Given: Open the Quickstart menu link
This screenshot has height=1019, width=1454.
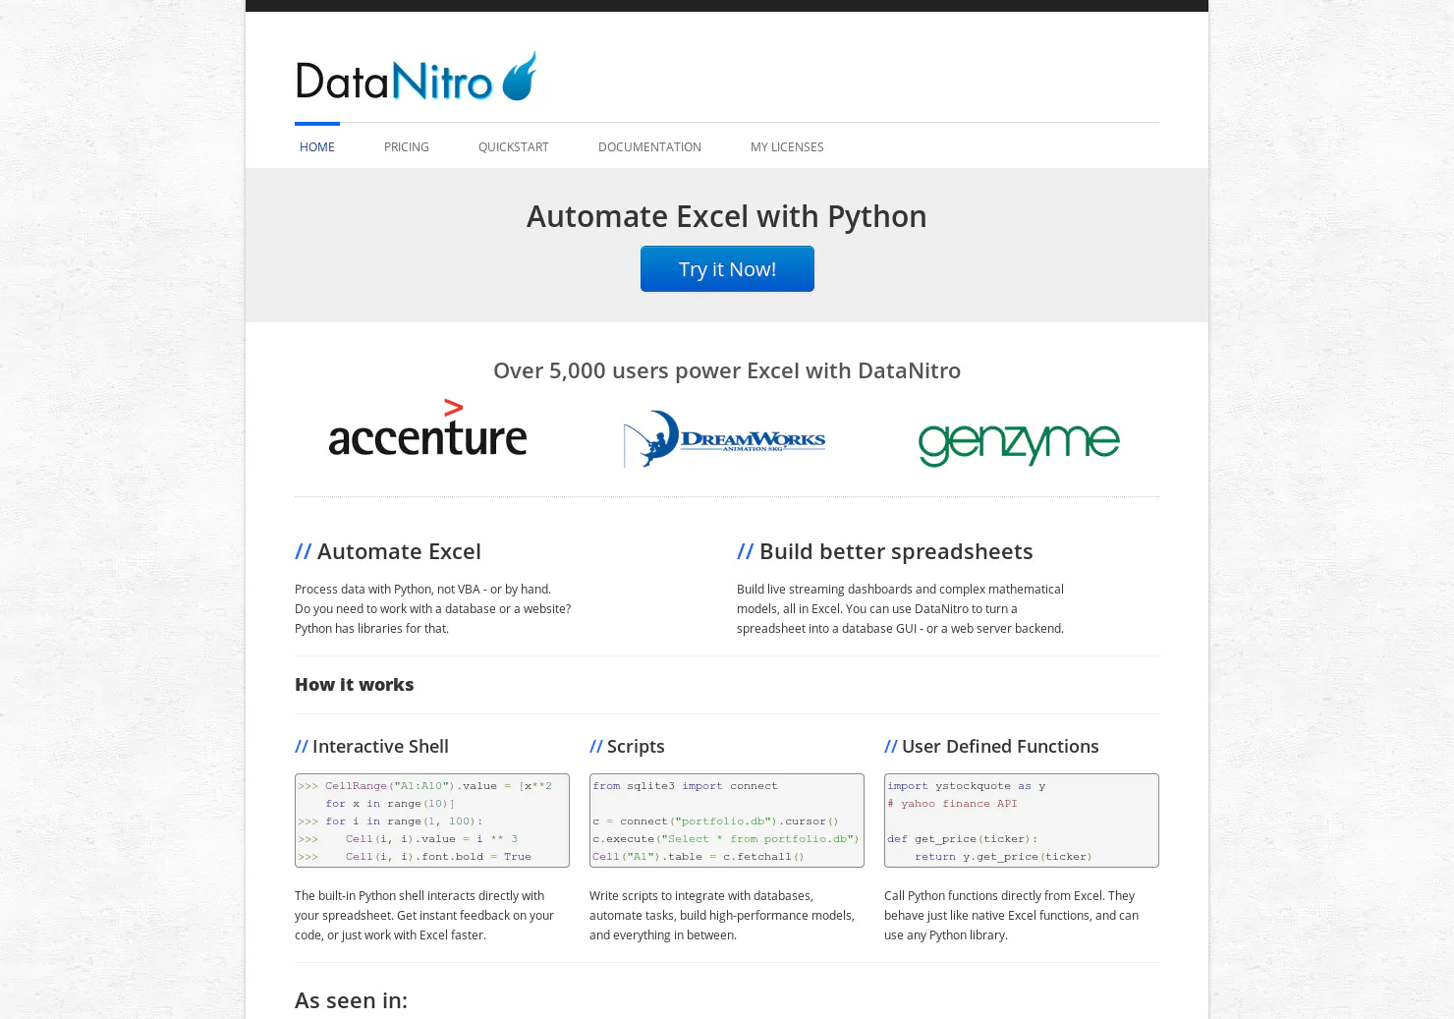Looking at the screenshot, I should 514,147.
